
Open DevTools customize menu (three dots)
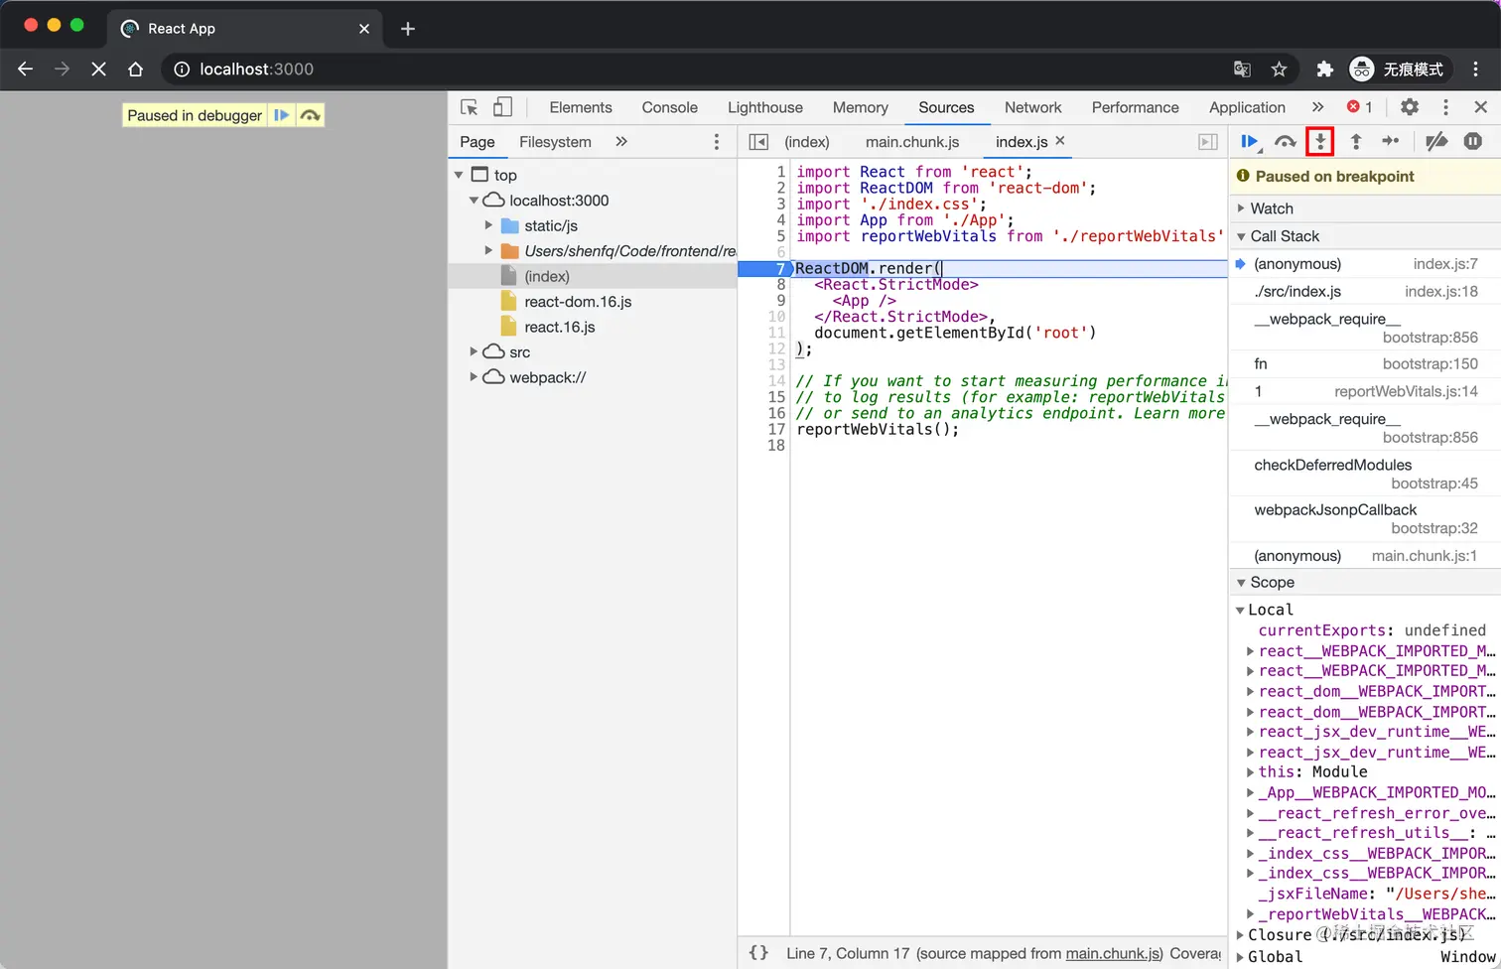tap(1445, 107)
